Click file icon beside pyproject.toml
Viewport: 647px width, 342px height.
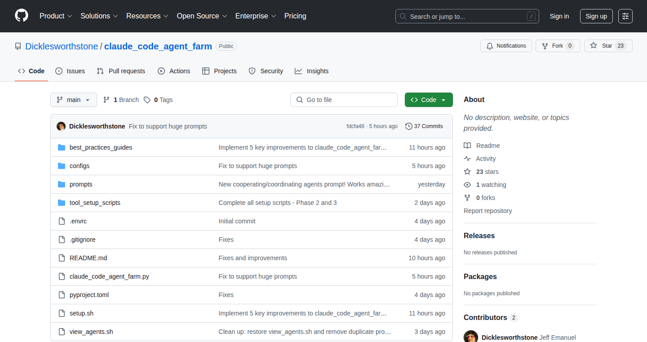[x=62, y=295]
